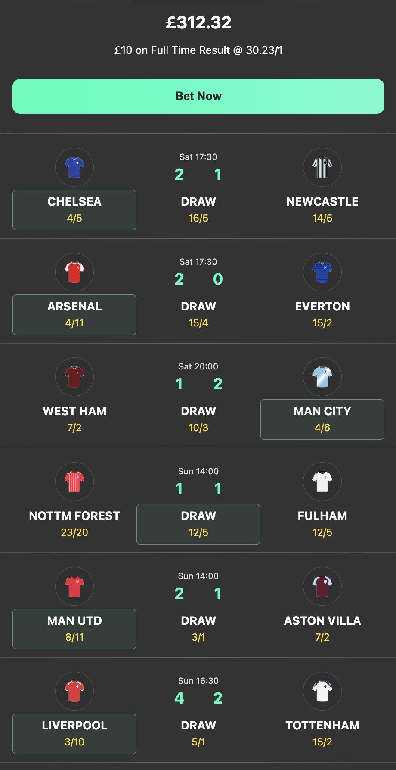Toggle off the Man City 4/6 selection

pos(322,419)
